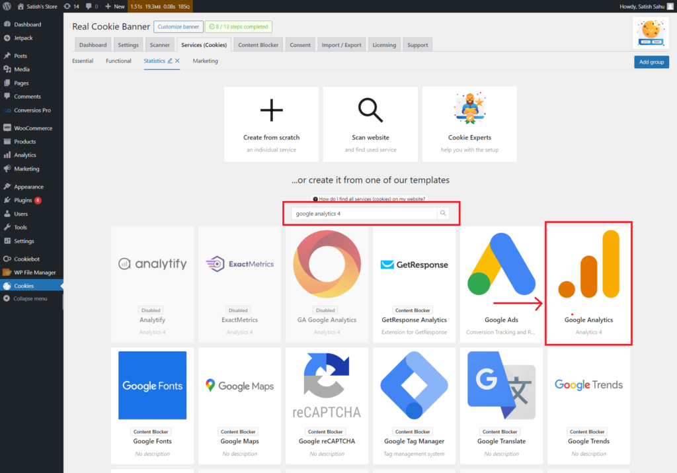Image resolution: width=677 pixels, height=473 pixels.
Task: Select the Google Translate template
Action: 501,406
